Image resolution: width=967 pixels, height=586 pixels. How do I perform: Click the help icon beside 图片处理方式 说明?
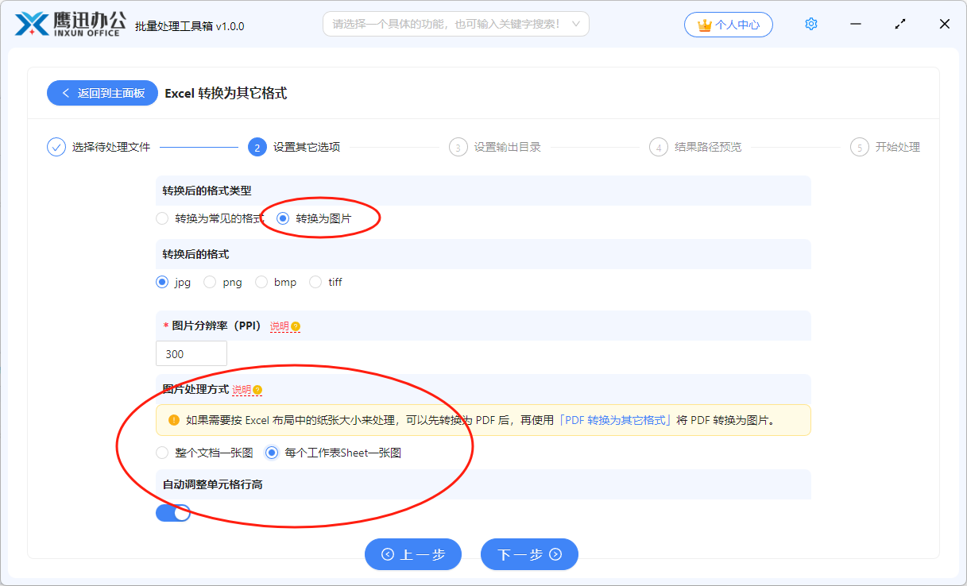257,390
